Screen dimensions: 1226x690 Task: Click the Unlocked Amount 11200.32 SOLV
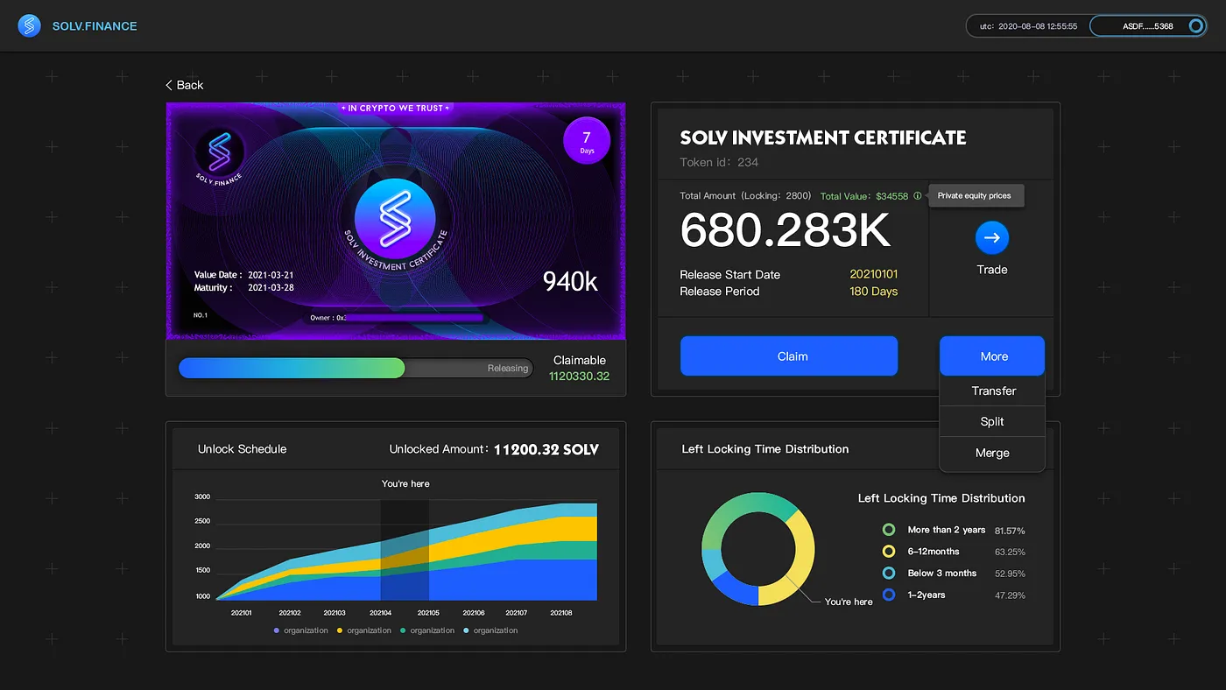coord(546,449)
